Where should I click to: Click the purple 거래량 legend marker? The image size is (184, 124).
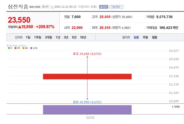(x=172, y=106)
